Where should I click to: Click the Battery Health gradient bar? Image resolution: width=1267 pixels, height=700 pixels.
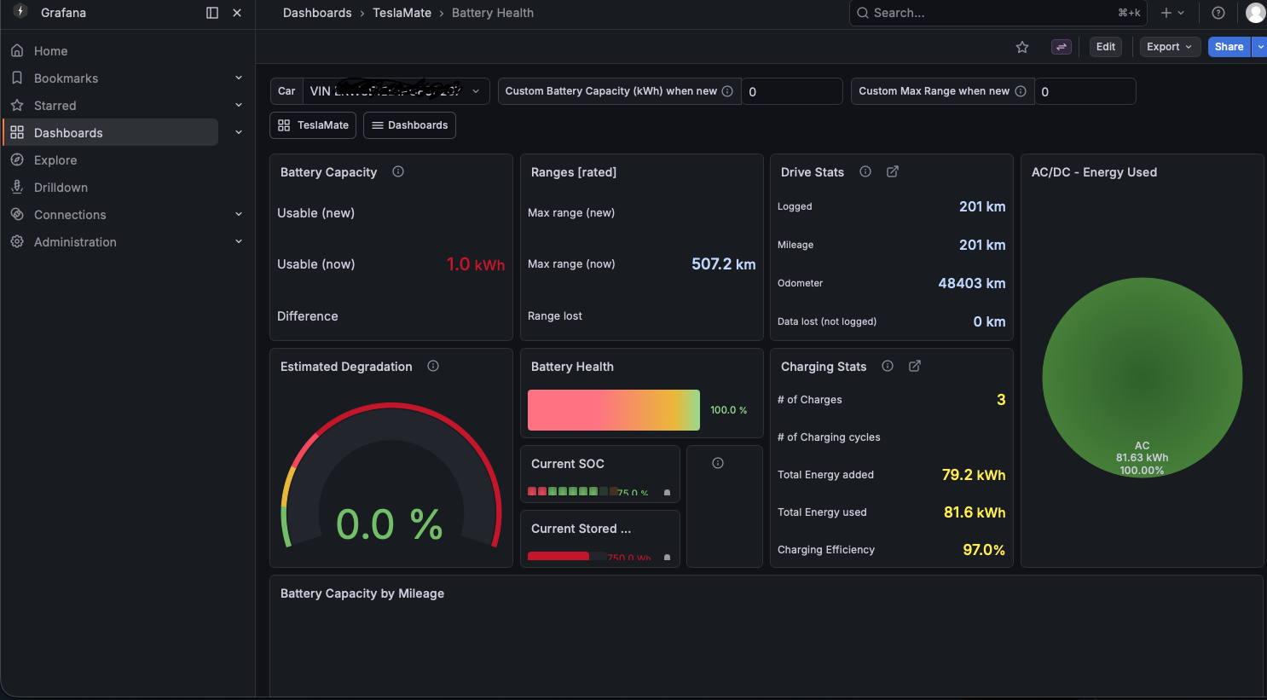614,410
